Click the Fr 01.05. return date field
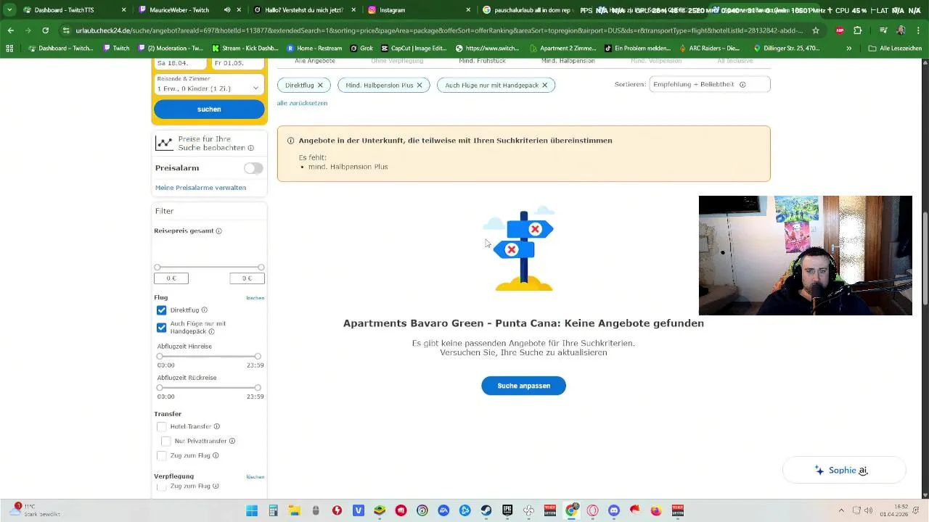The width and height of the screenshot is (929, 522). [237, 63]
